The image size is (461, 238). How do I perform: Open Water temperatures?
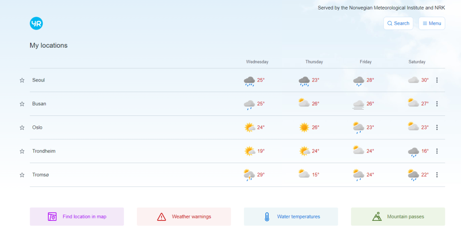[x=291, y=217]
